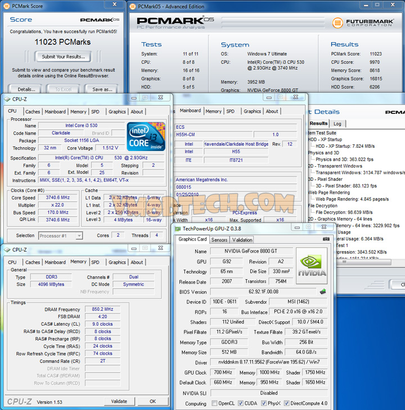
Task: Switch to Caches tab in top CPU-Z
Action: [33, 112]
